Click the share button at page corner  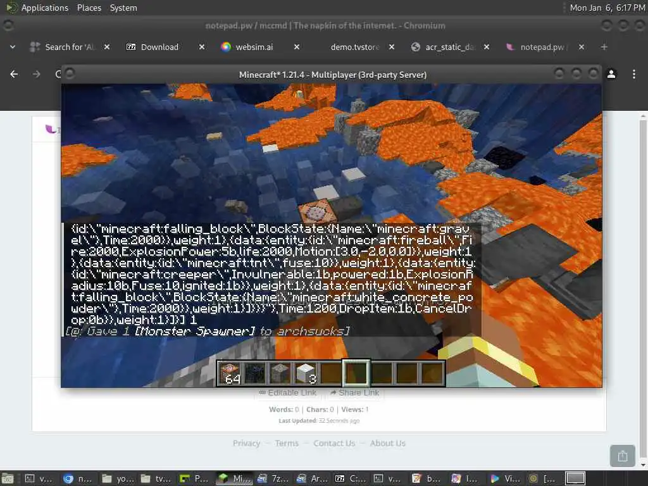[x=623, y=456]
